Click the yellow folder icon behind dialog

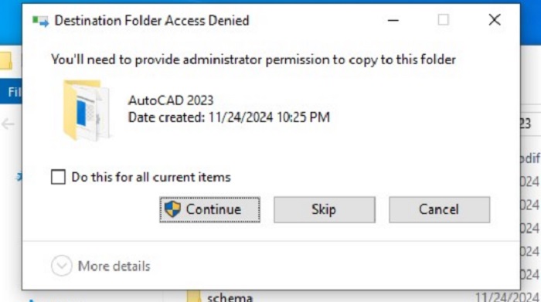(6, 61)
